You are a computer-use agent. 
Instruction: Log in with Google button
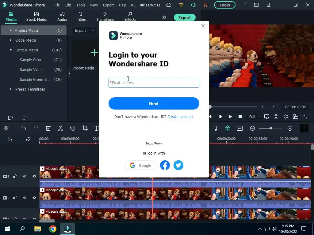[x=140, y=166]
